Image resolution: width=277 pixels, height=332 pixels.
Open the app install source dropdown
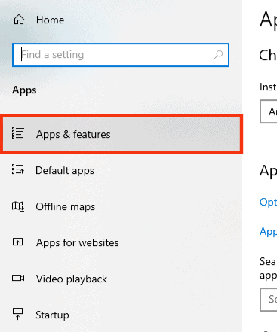point(269,111)
